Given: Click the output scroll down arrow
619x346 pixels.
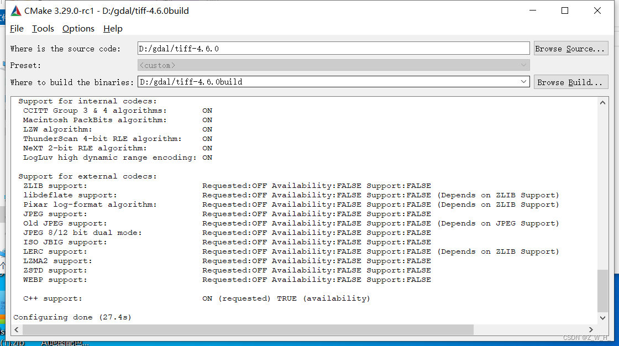Looking at the screenshot, I should coord(602,318).
